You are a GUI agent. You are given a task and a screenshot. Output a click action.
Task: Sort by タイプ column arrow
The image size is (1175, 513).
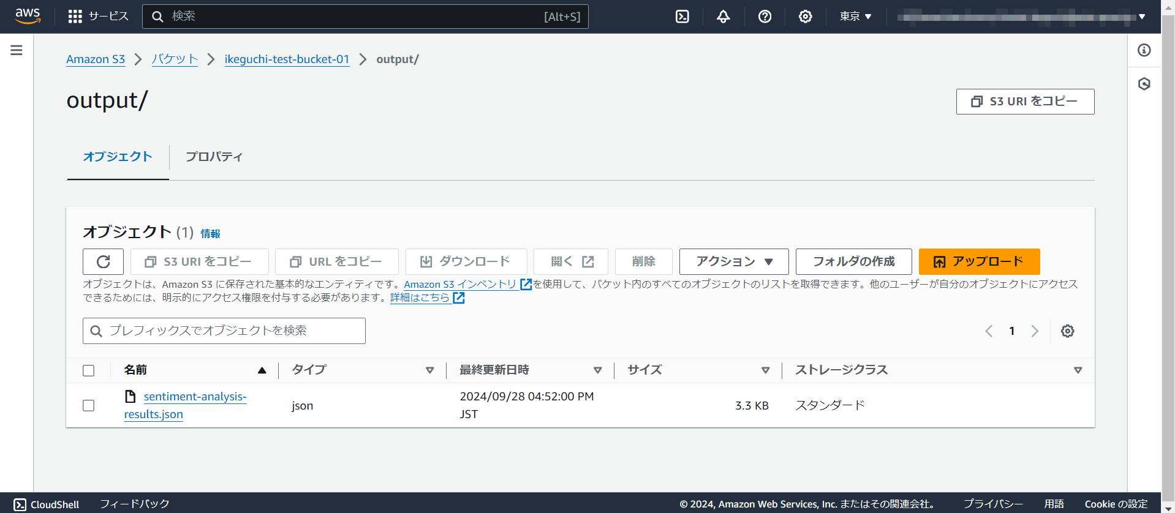(430, 370)
